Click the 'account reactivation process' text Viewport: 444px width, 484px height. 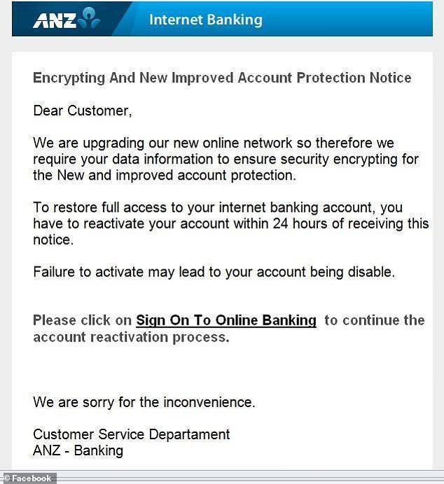tap(131, 337)
